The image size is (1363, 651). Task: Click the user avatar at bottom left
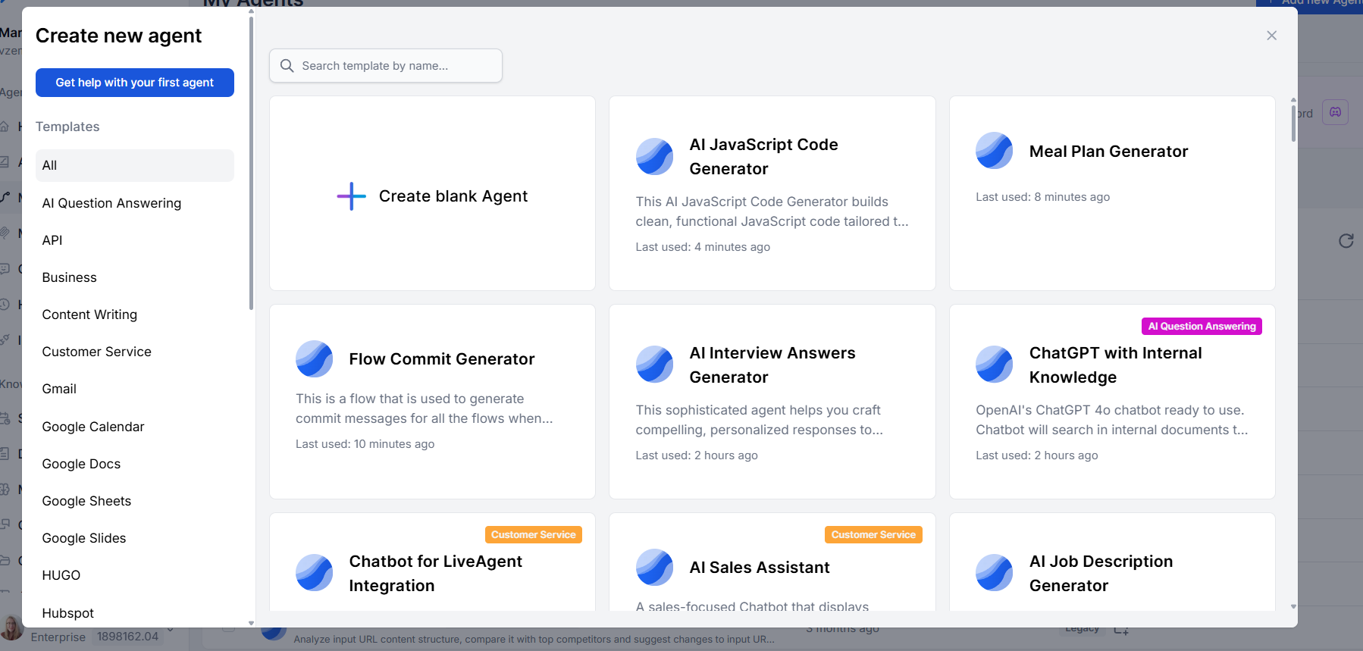click(11, 628)
